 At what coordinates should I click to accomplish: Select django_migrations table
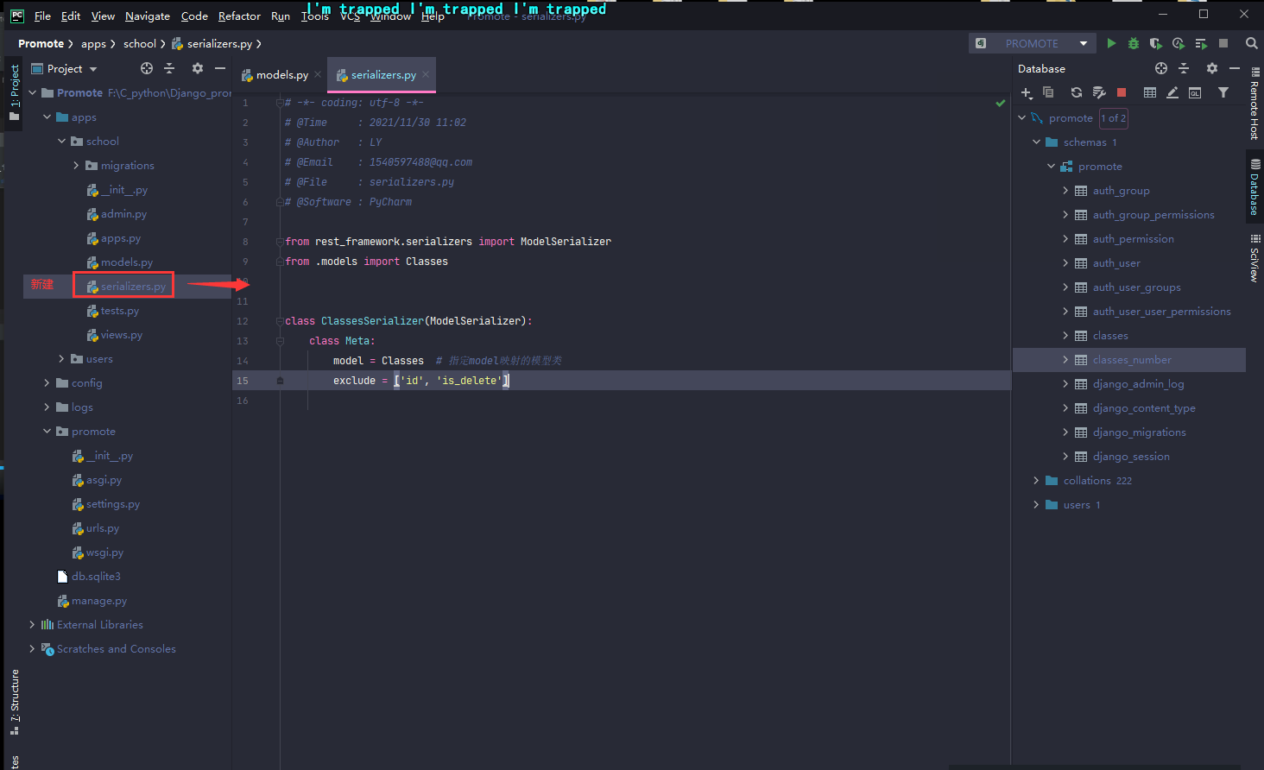(x=1139, y=432)
